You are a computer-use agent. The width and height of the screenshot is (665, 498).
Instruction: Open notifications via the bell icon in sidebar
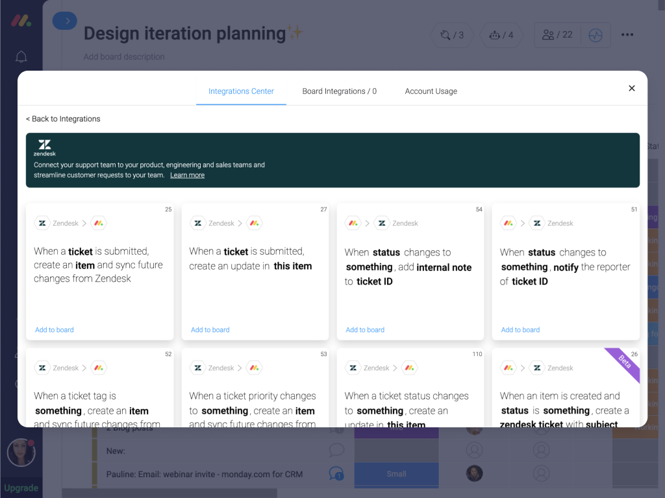pos(20,57)
